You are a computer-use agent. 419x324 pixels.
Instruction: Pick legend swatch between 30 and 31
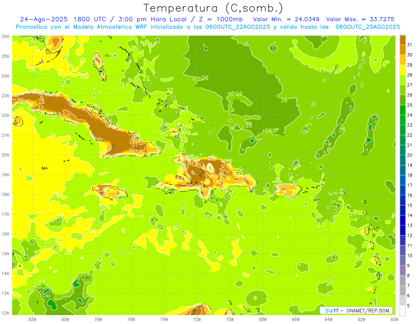point(403,50)
